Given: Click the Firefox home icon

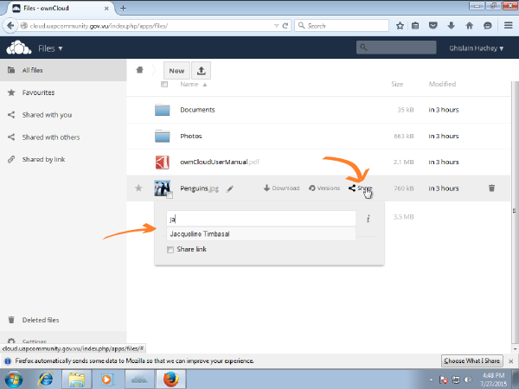Looking at the screenshot, I should (470, 25).
